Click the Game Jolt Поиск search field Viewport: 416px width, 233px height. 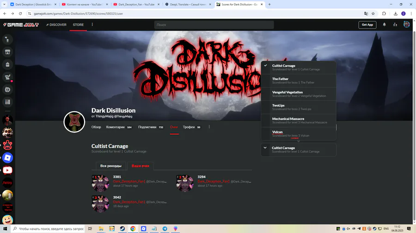214,24
